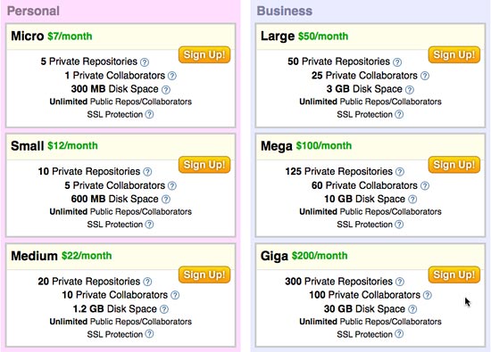The width and height of the screenshot is (491, 352).
Task: Show SSL Protection help in Mega plan
Action: click(399, 225)
